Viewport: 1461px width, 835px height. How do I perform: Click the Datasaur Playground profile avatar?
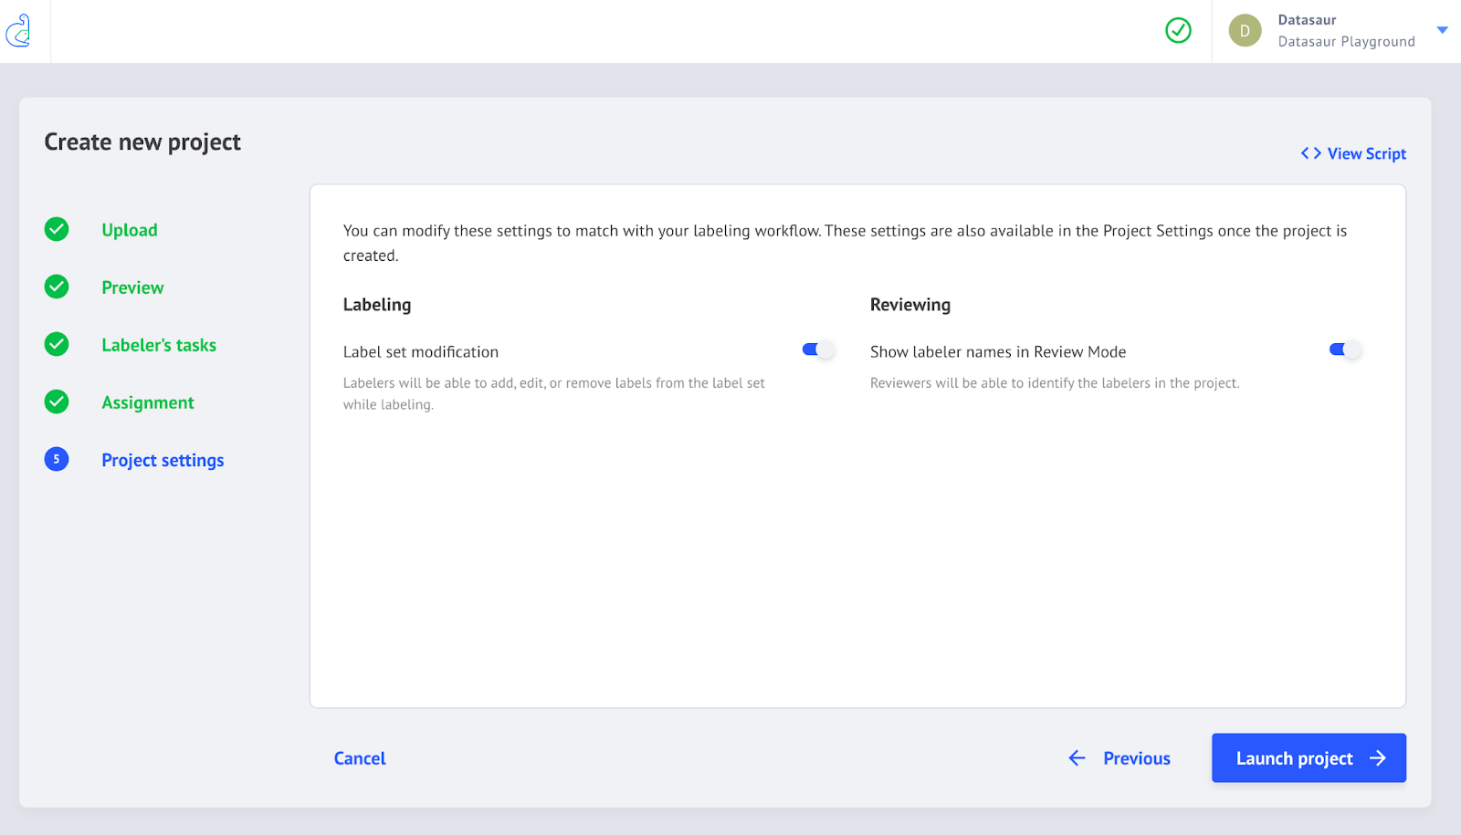(x=1245, y=30)
